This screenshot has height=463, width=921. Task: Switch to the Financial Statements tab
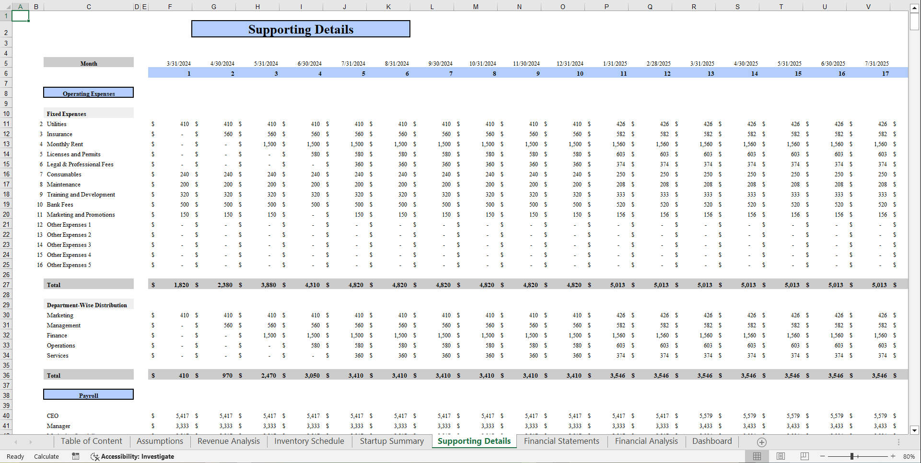pos(561,441)
